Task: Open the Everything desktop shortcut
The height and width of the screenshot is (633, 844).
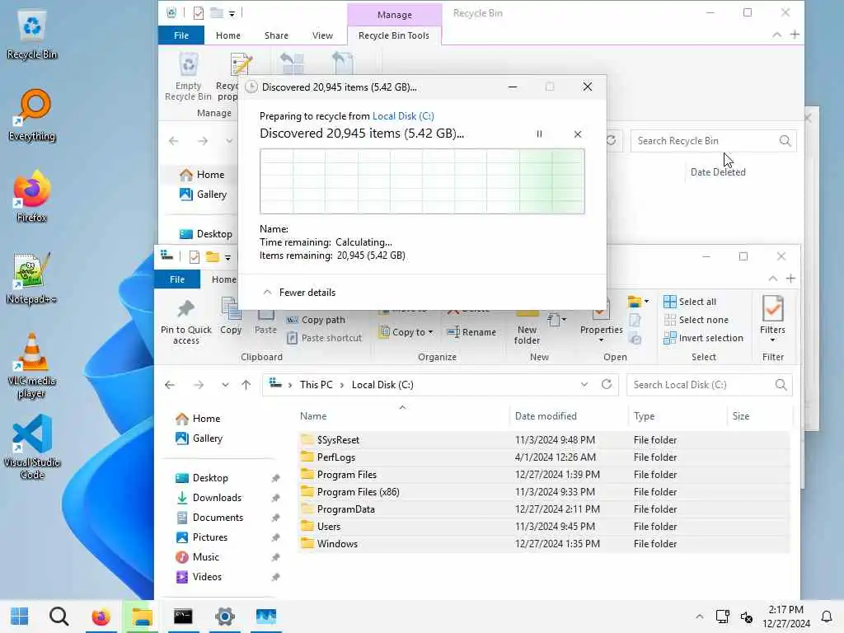Action: pos(32,115)
